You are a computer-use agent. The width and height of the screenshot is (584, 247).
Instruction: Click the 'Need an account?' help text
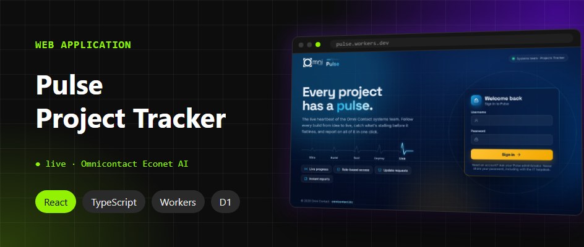[x=511, y=167]
